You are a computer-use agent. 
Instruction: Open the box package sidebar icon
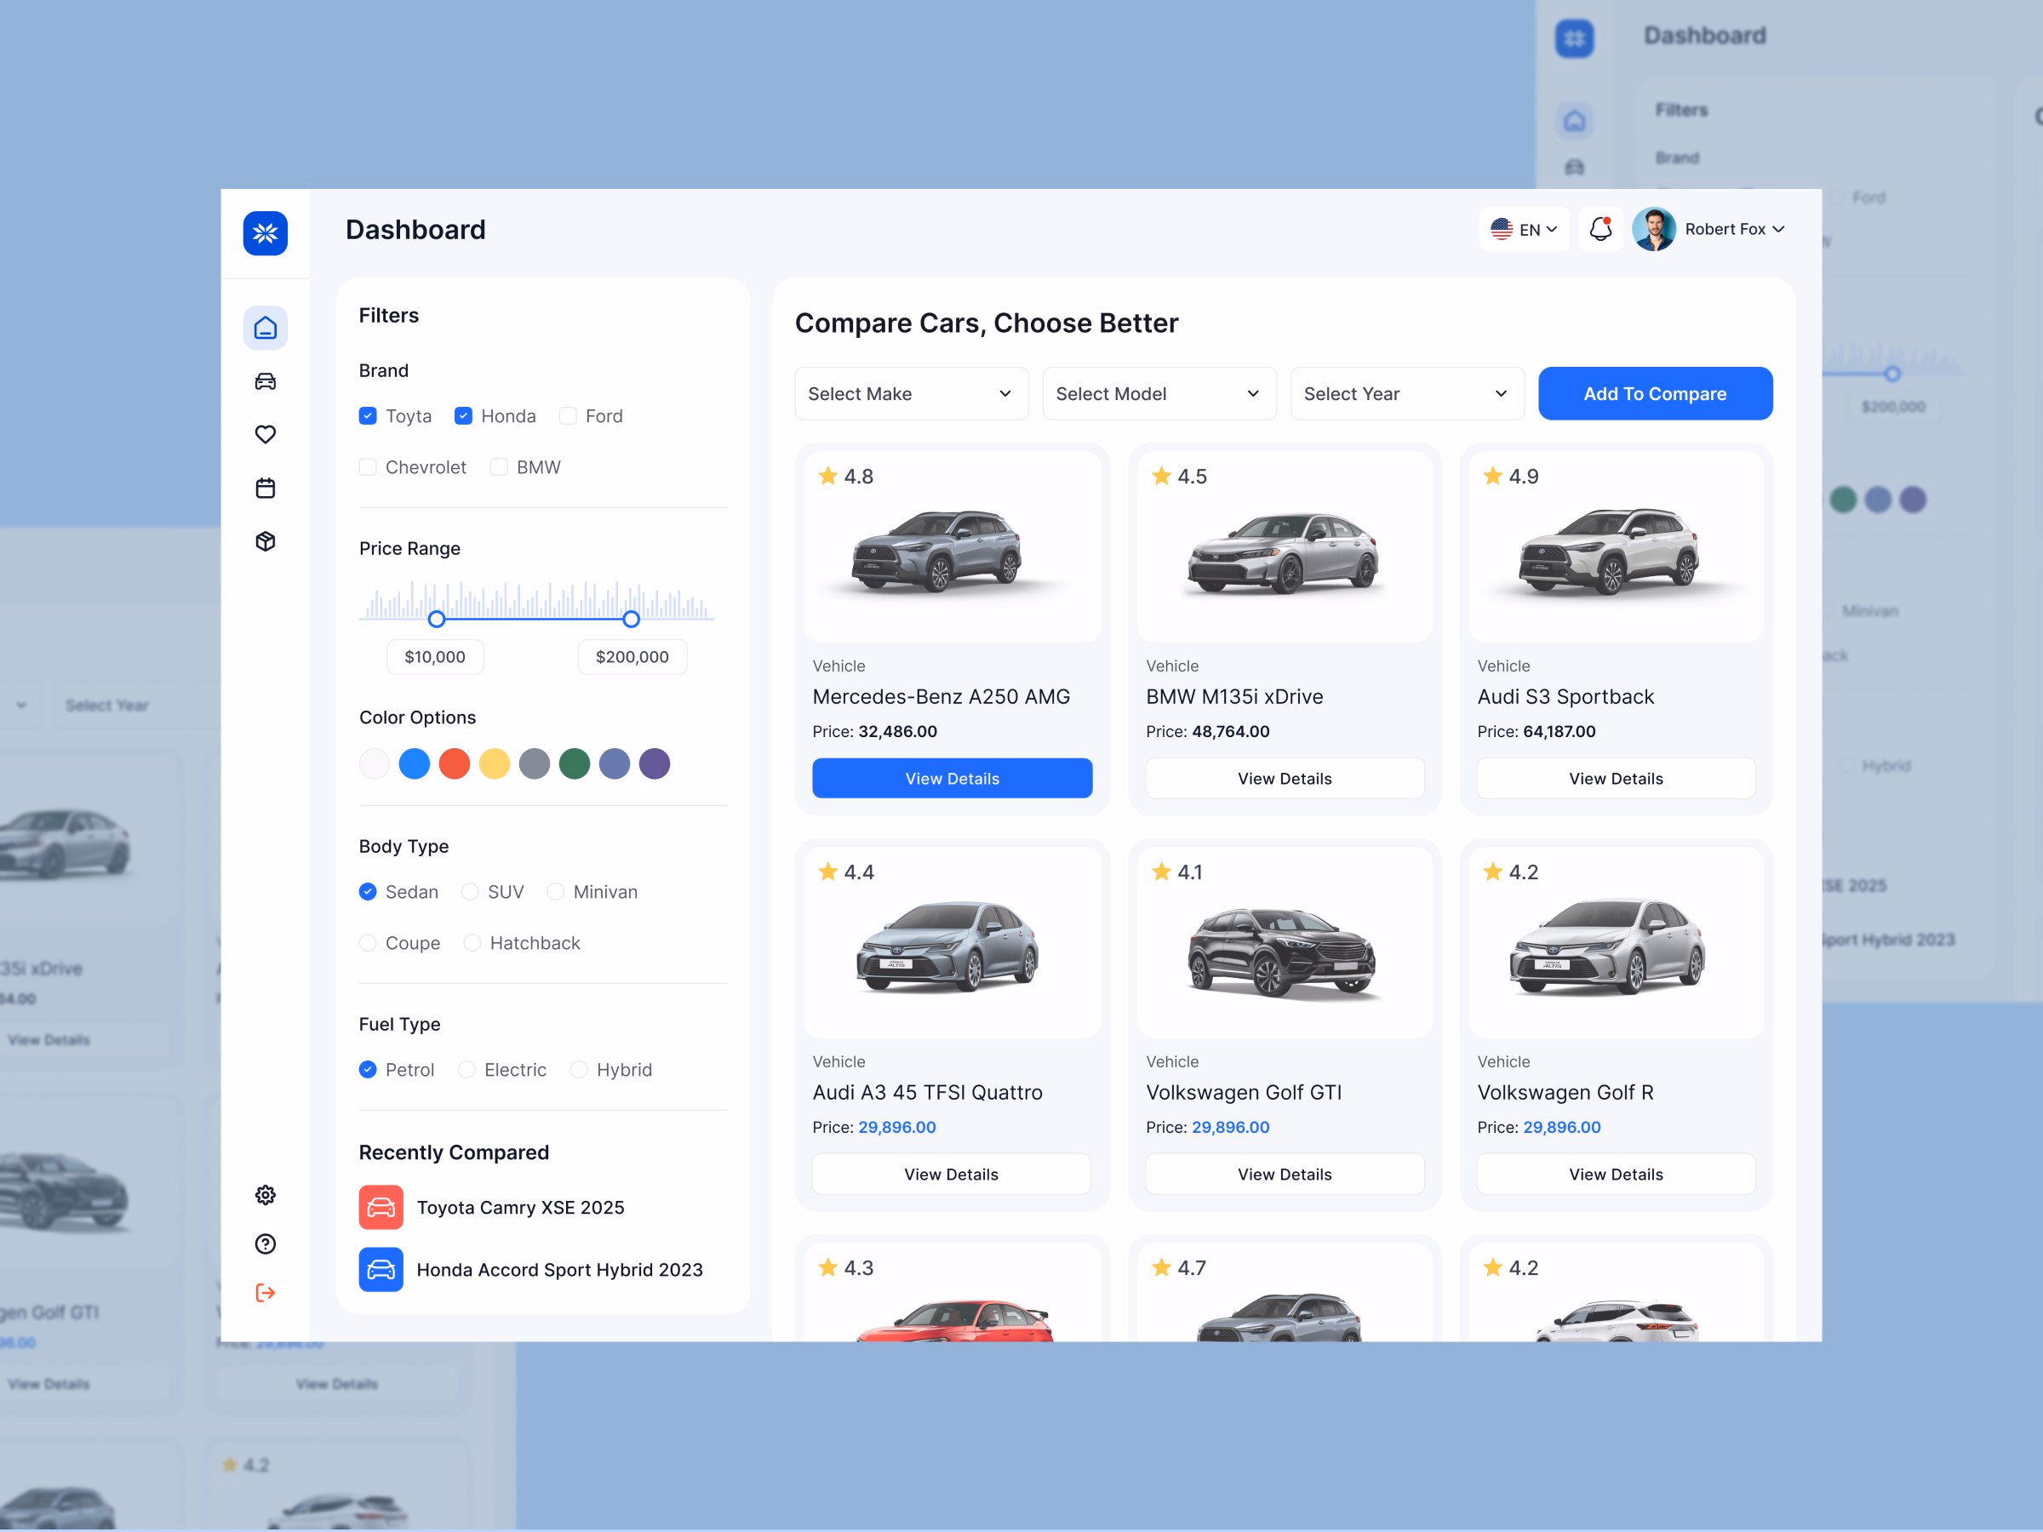click(265, 541)
